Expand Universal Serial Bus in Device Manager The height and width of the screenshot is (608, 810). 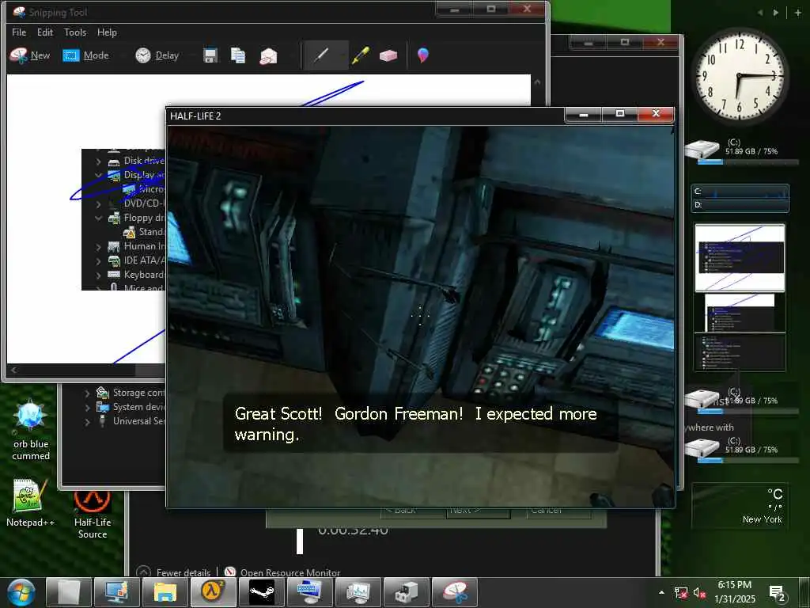tap(87, 422)
